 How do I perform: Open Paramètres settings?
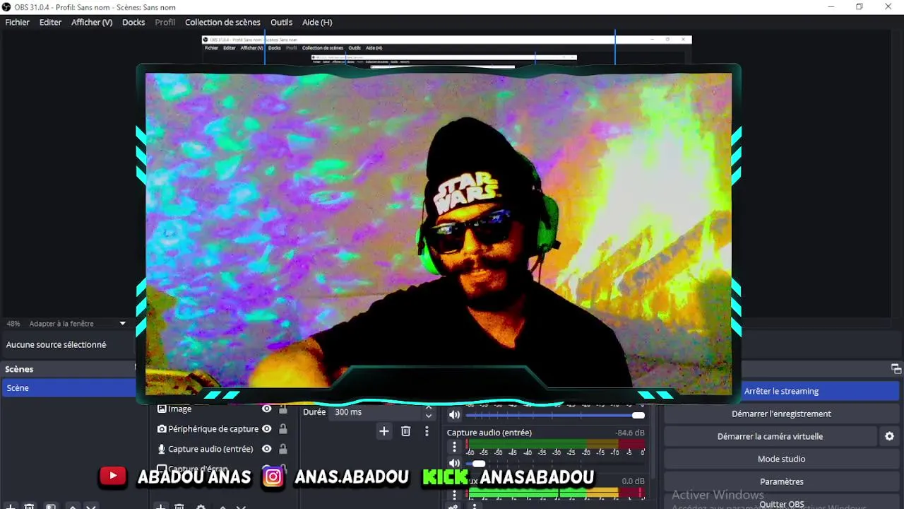point(781,481)
